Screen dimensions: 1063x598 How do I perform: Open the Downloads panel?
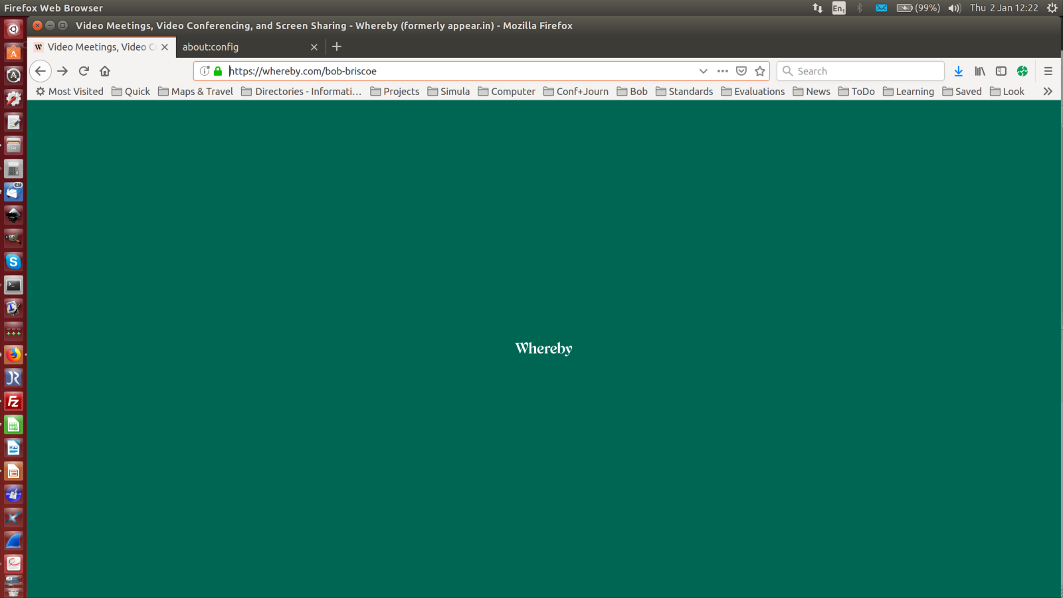[x=958, y=71]
